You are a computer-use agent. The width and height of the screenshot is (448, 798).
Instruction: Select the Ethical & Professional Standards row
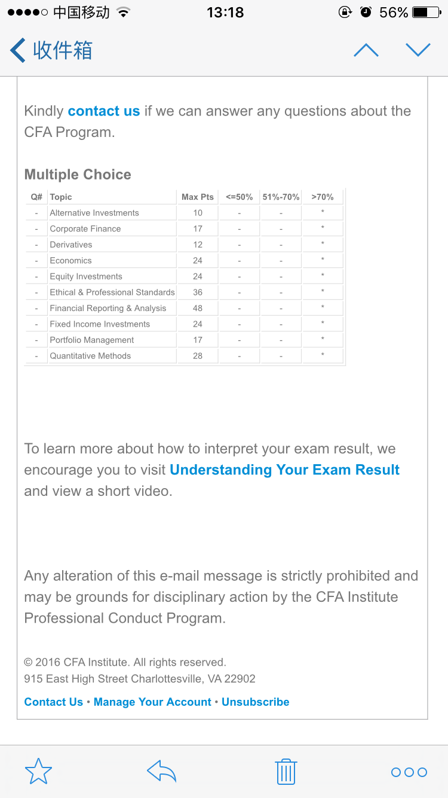pos(112,293)
